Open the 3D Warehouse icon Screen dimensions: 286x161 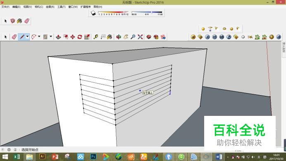149,37
